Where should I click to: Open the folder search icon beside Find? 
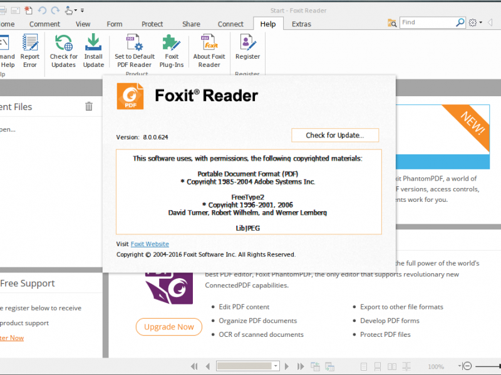click(392, 22)
